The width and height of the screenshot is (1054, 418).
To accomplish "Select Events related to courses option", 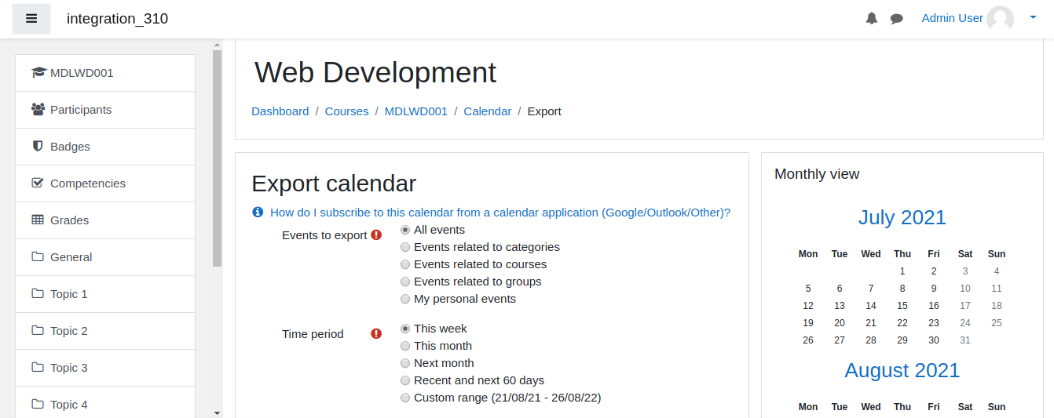I will pos(405,264).
